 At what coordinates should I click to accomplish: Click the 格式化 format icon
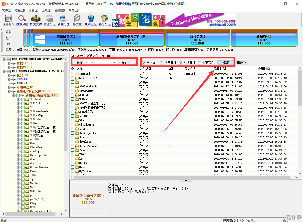(77, 20)
